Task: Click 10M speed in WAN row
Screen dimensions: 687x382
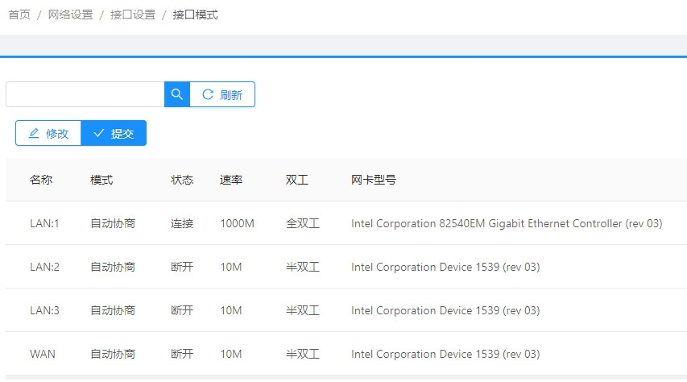Action: pyautogui.click(x=231, y=354)
